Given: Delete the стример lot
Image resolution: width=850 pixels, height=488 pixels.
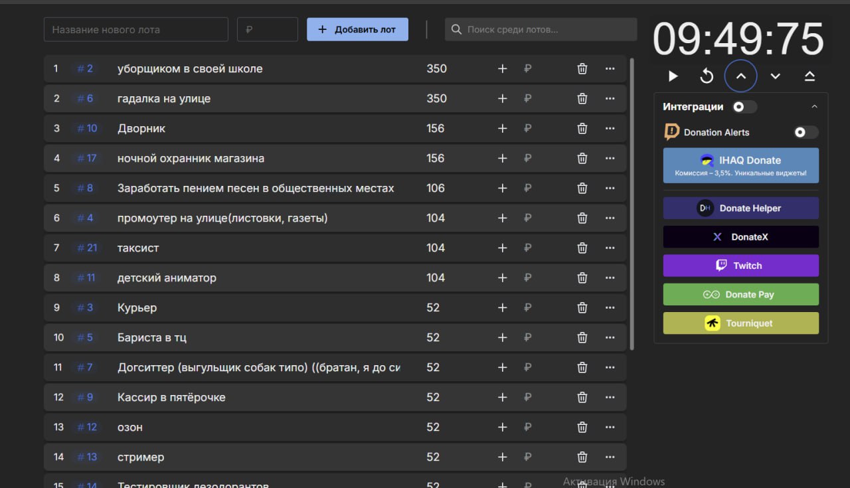Looking at the screenshot, I should tap(582, 457).
